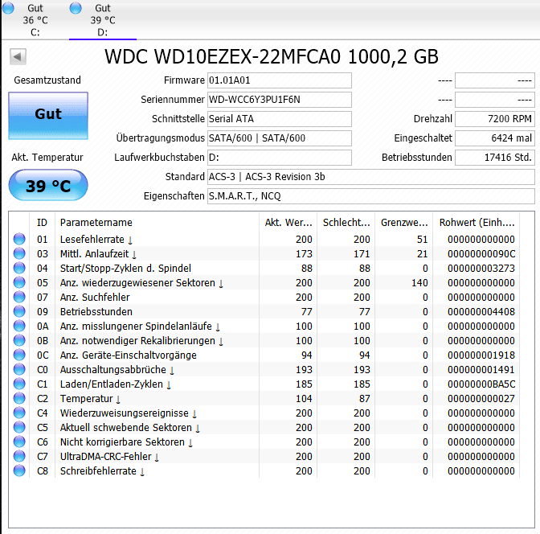Viewport: 540px width, 534px height.
Task: Click the Firmware field 01.01A01
Action: [280, 80]
